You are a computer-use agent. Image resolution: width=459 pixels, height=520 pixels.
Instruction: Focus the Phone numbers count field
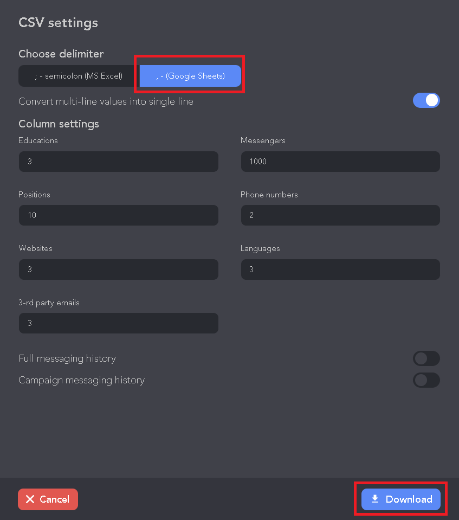tap(340, 215)
